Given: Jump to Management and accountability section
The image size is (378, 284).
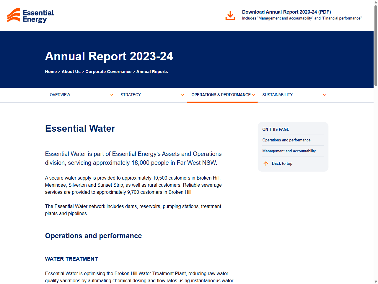Looking at the screenshot, I should point(289,151).
